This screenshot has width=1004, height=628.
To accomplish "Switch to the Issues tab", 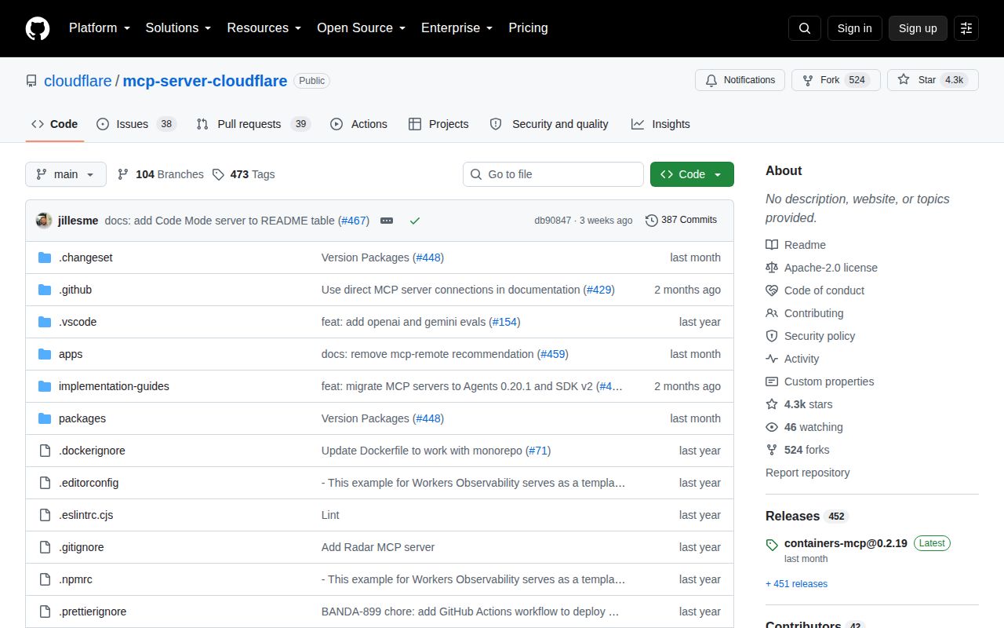I will [136, 124].
